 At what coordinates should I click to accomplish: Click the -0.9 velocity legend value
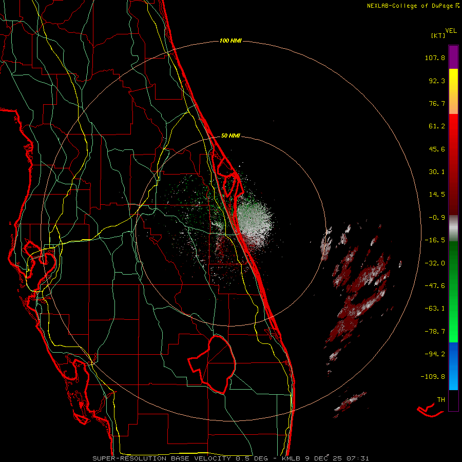tap(437, 218)
